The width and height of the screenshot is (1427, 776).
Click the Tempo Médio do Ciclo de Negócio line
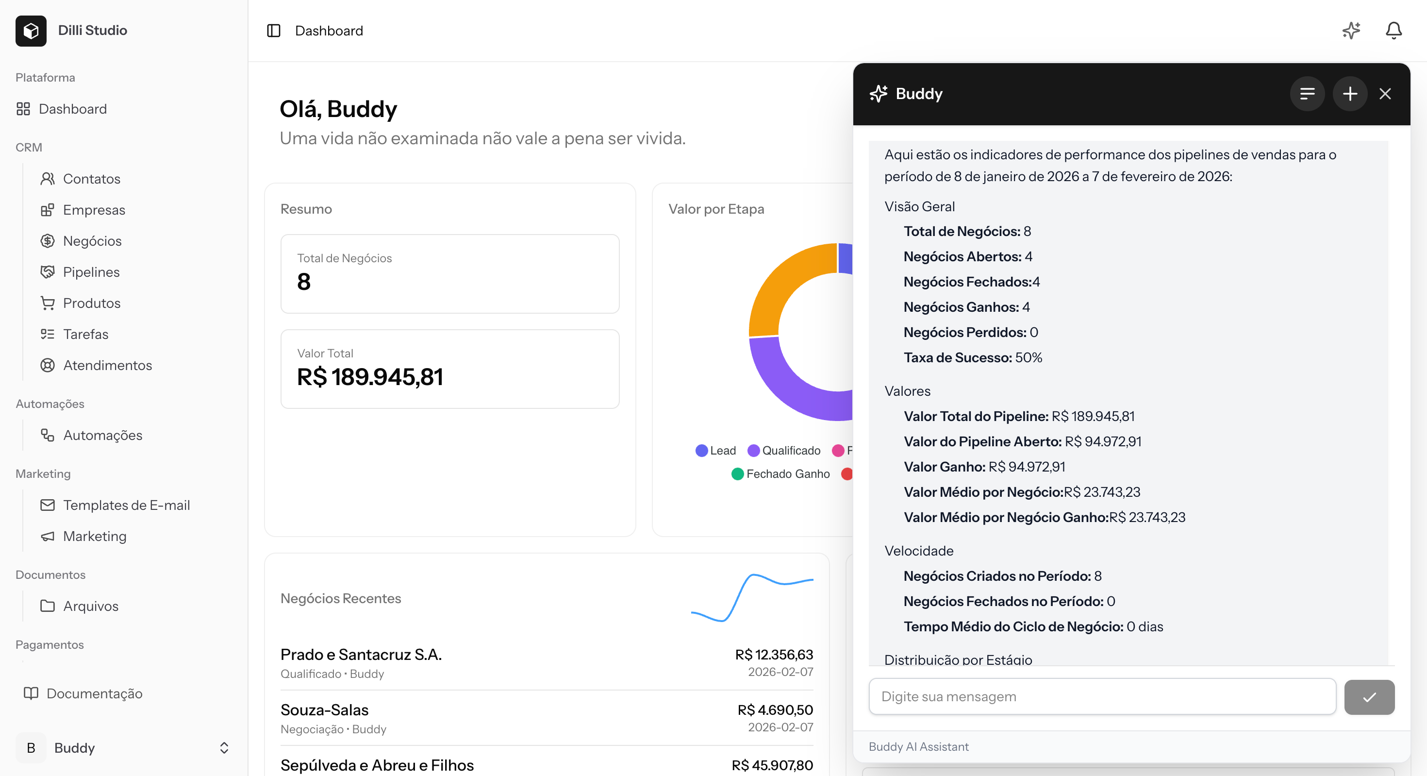coord(1033,626)
